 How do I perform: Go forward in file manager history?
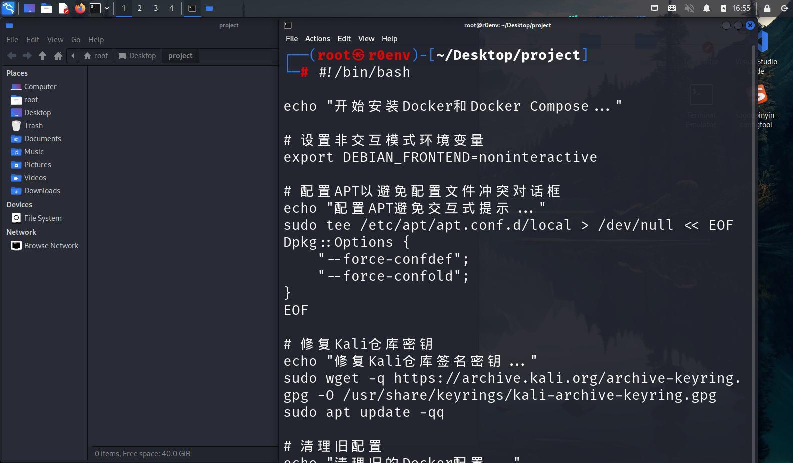[x=27, y=56]
